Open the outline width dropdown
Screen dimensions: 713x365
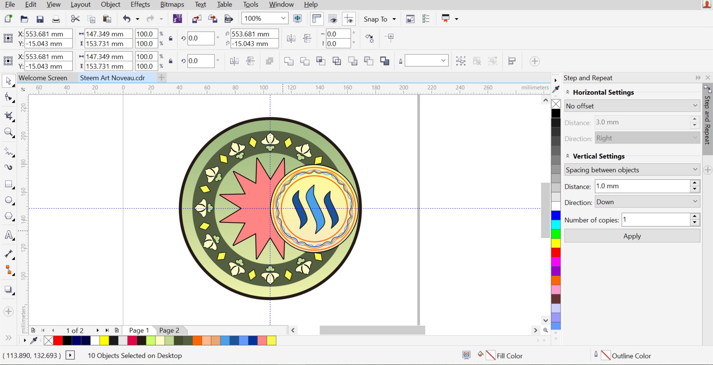[x=443, y=60]
